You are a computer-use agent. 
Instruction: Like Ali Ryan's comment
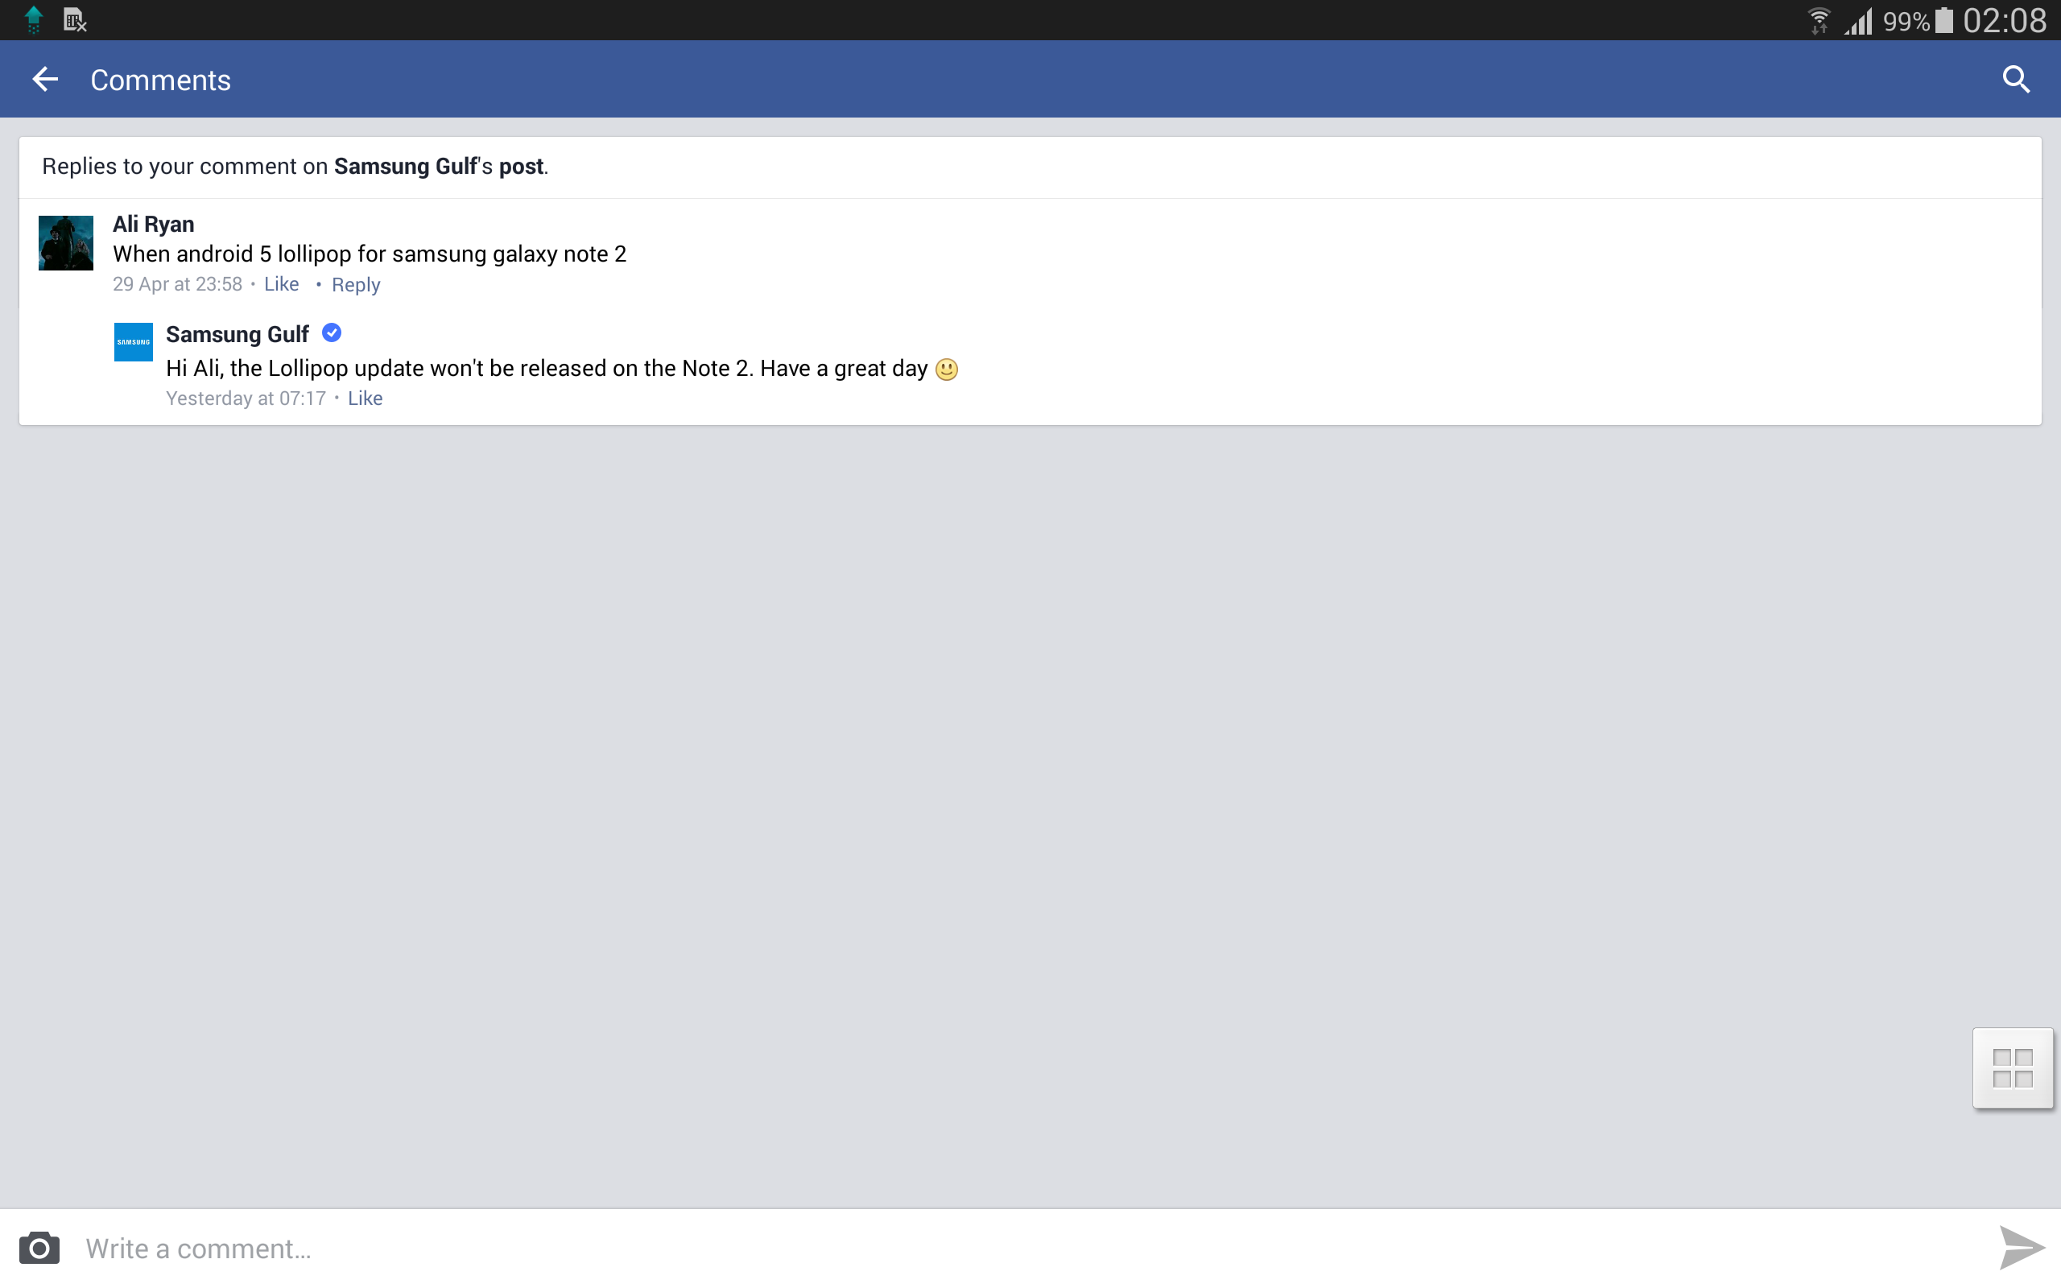point(282,285)
